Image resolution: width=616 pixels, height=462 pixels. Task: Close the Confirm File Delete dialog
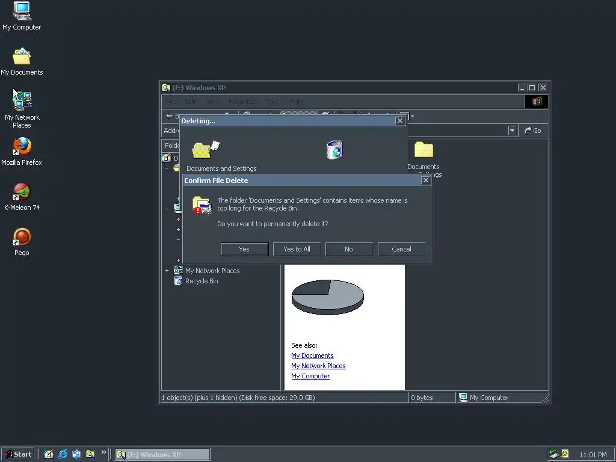[425, 180]
